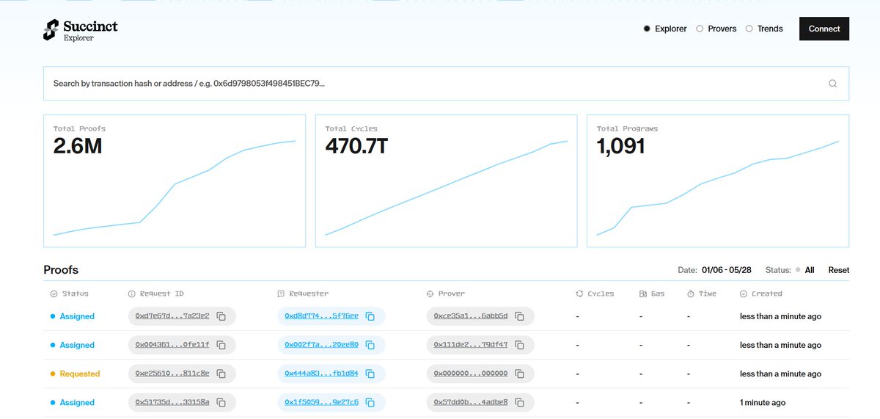The image size is (880, 419).
Task: Open requester 0xd8d774...5f76ee
Action: click(322, 316)
